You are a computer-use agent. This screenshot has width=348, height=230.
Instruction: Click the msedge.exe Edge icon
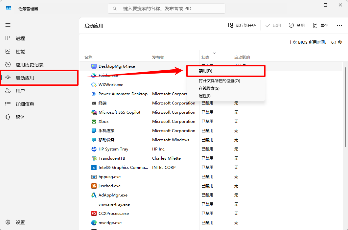tap(94, 223)
